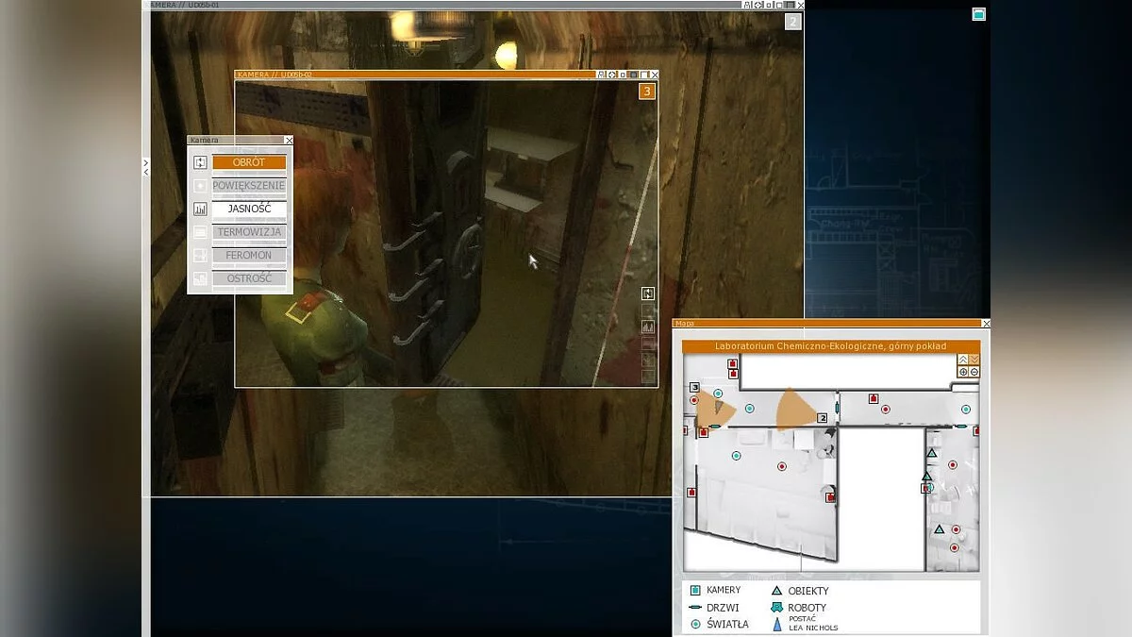
Task: Enable TERMOWIZJA thermal vision mode
Action: click(x=249, y=232)
